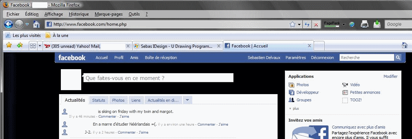Open the À la une feed bookmark
Screen dimensions: 412x139
point(57,35)
